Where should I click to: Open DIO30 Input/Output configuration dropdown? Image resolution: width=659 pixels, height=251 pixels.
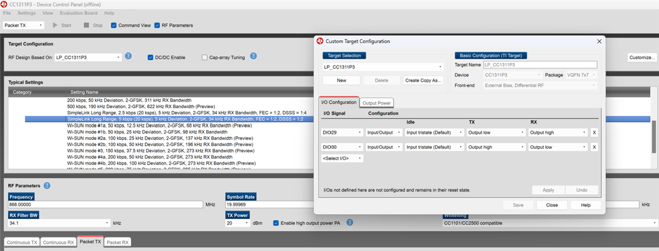(x=383, y=147)
